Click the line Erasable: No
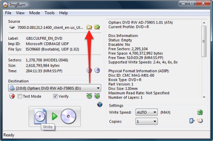The image size is (213, 141). [119, 44]
